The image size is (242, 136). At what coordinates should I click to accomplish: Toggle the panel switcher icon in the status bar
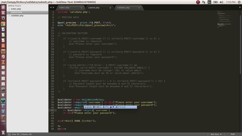(x=9, y=134)
